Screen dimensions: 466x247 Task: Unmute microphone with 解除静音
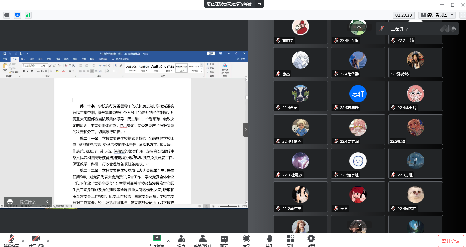click(11, 240)
